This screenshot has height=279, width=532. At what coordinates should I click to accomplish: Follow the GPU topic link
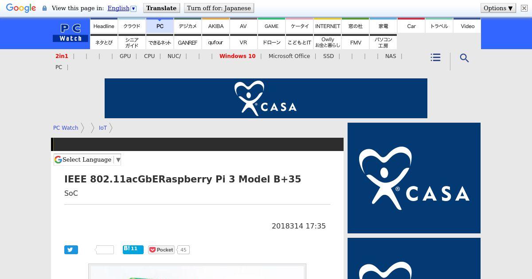pyautogui.click(x=125, y=56)
